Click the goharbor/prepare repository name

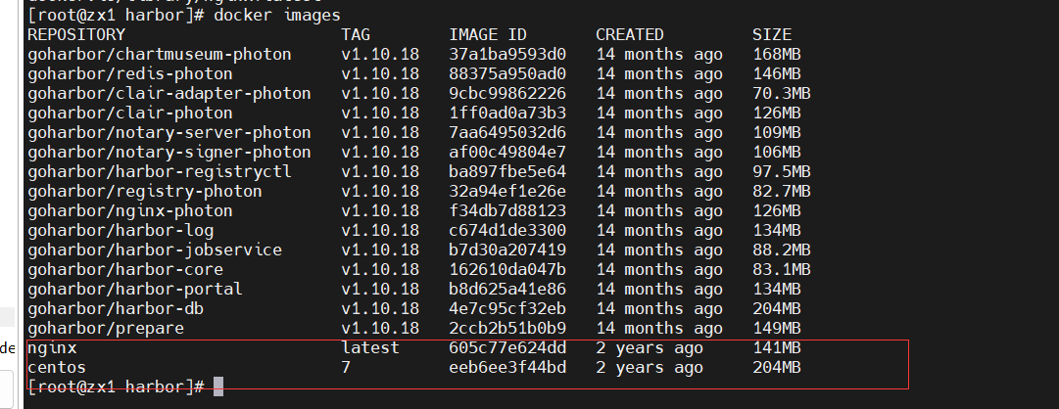tap(106, 329)
